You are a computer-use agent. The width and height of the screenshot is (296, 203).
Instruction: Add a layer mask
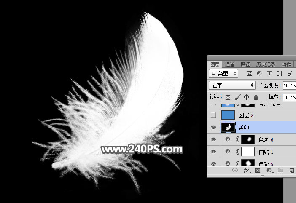tap(258, 171)
